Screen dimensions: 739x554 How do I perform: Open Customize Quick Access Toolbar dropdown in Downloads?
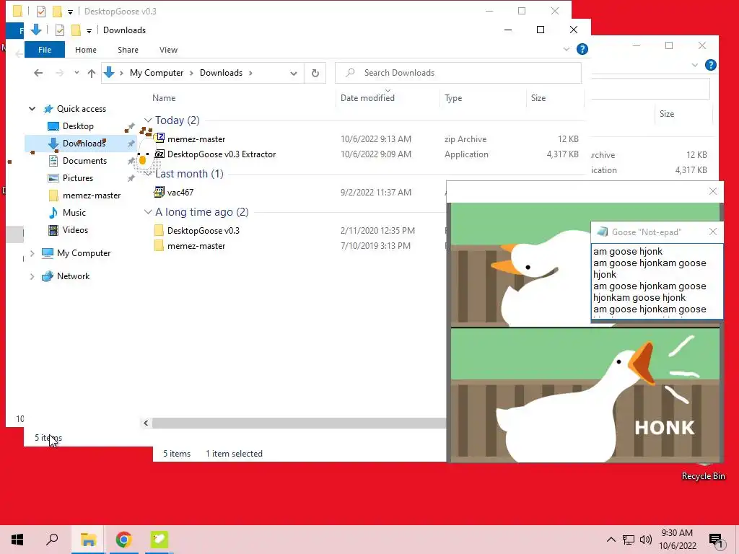(89, 31)
